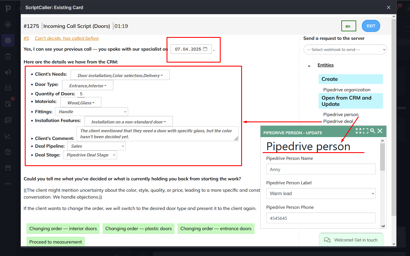Screen dimensions: 410x256
Task: Click the Pipedrive logo in the sidebar
Action: 8,8
